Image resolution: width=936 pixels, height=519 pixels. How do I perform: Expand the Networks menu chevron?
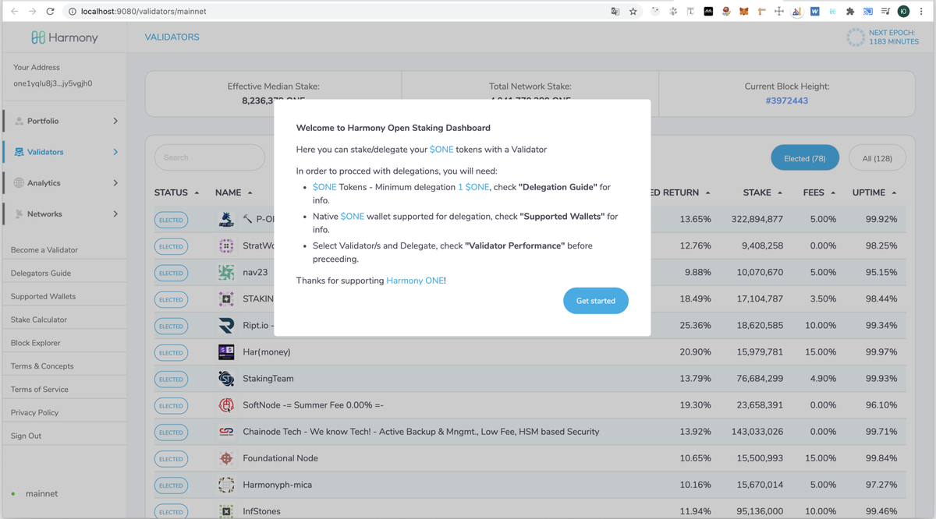115,214
